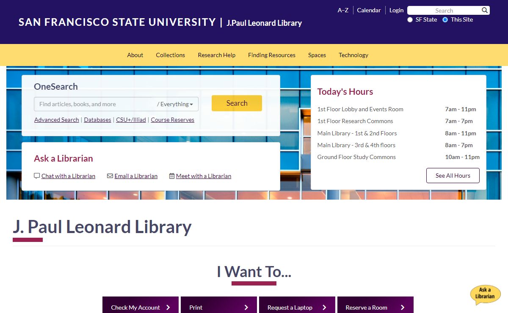This screenshot has height=313, width=508.
Task: Click the OneSearch heading
Action: (x=56, y=87)
